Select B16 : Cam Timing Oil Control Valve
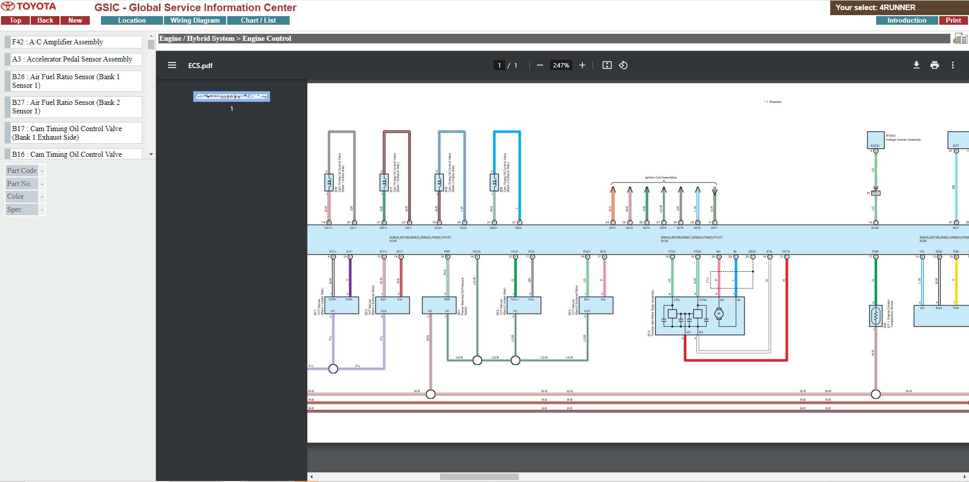The width and height of the screenshot is (969, 482). pyautogui.click(x=74, y=154)
